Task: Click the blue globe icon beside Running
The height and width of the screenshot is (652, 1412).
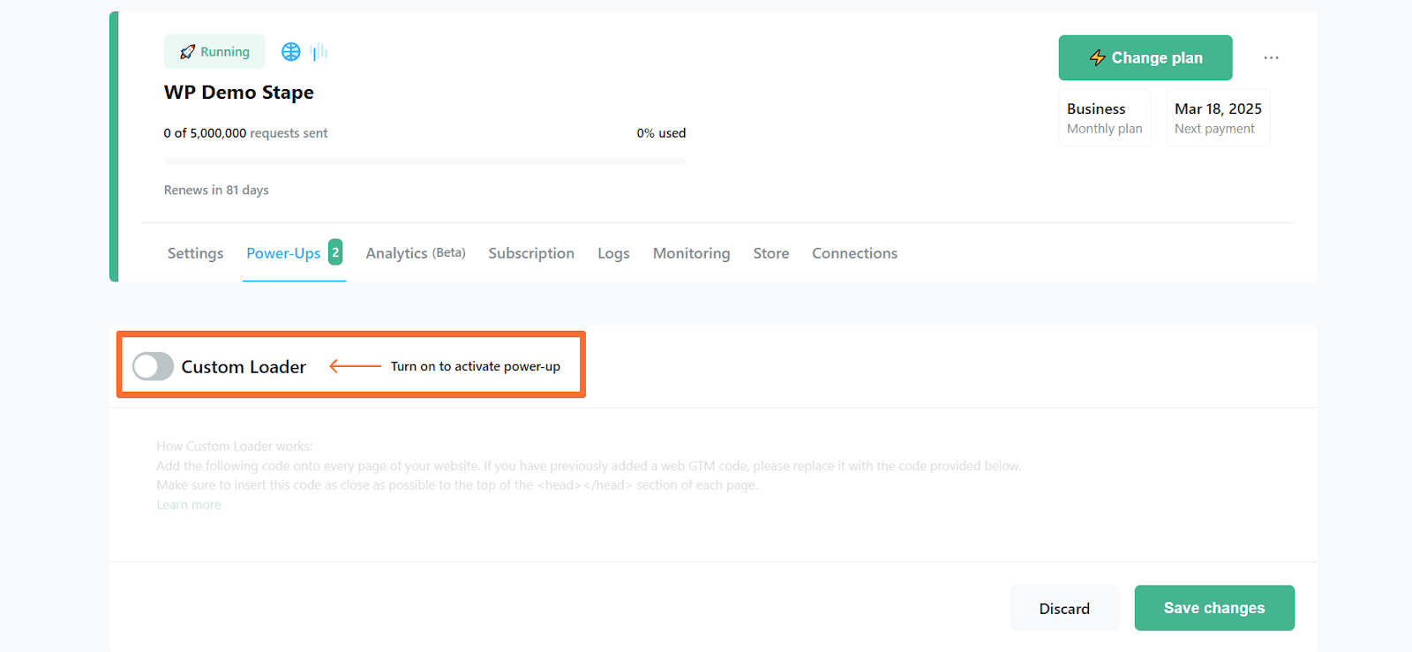Action: (290, 52)
